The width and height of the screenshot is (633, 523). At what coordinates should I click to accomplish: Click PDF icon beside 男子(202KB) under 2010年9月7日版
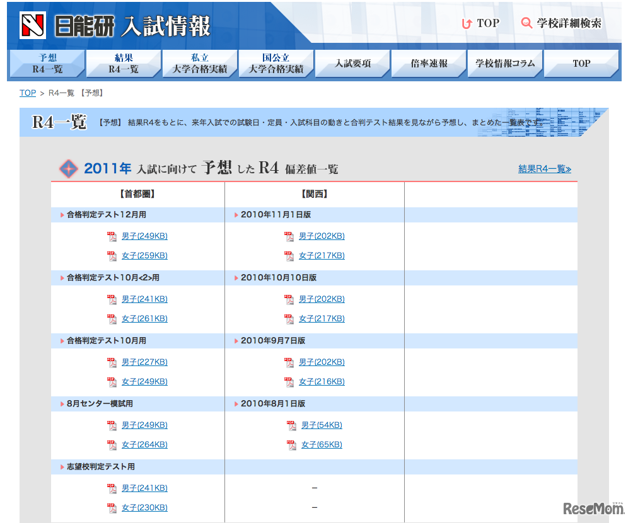(x=289, y=362)
